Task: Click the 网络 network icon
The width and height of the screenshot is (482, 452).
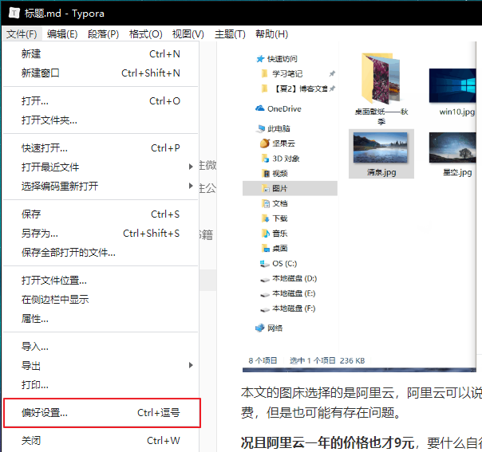Action: point(260,328)
